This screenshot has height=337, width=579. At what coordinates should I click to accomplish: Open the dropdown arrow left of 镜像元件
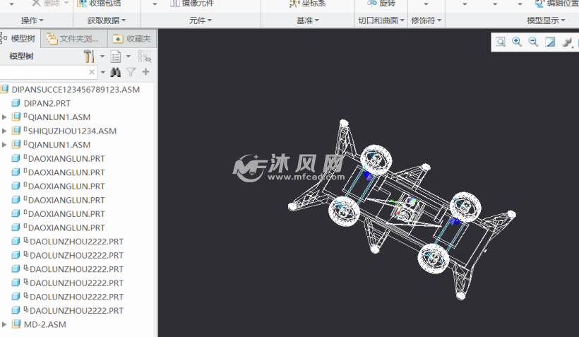pyautogui.click(x=155, y=4)
